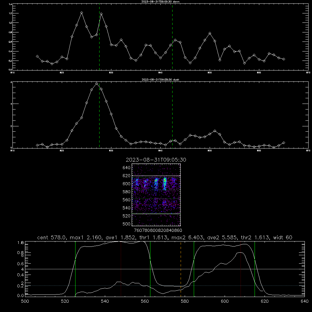Select the green vertical line at 615 in the bottom plot

(255, 269)
